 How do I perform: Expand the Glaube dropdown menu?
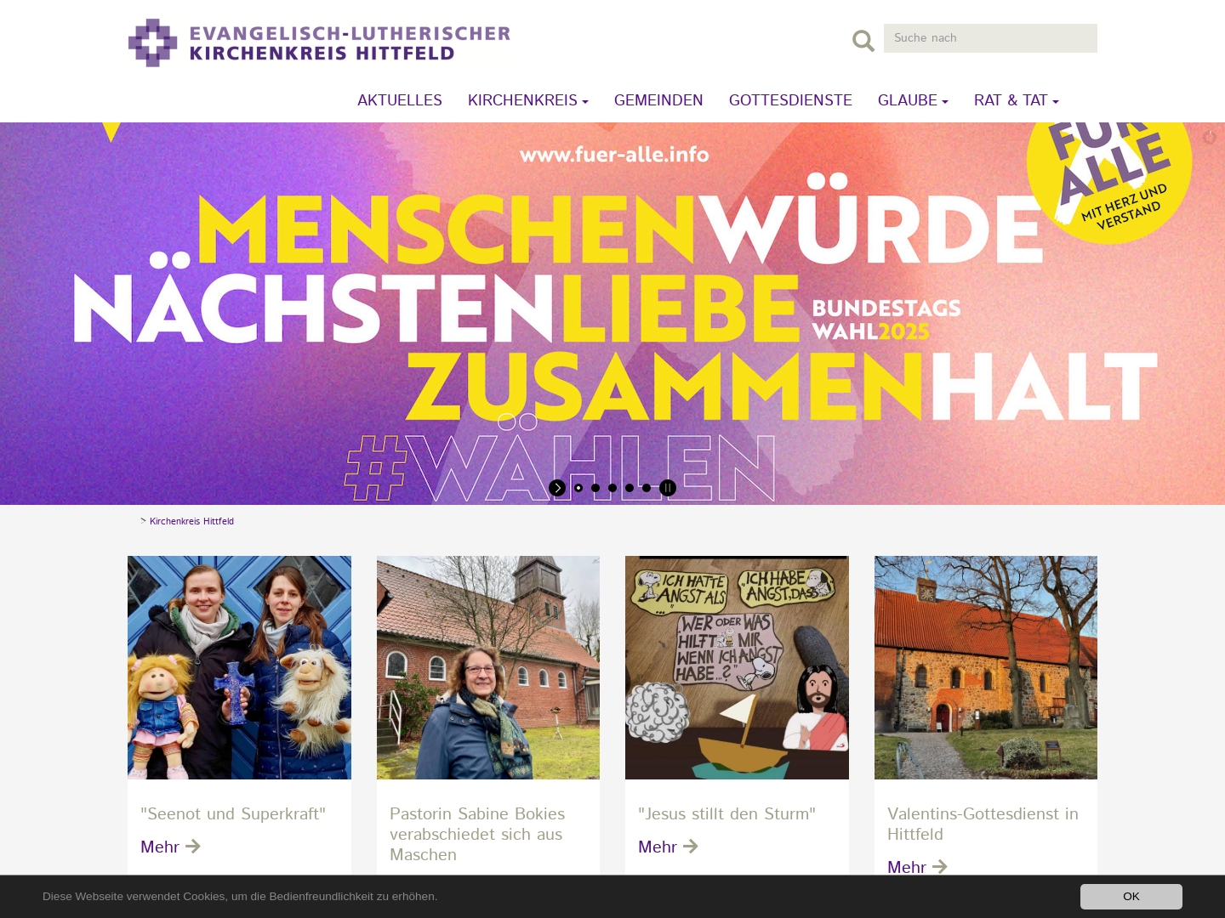point(913,100)
